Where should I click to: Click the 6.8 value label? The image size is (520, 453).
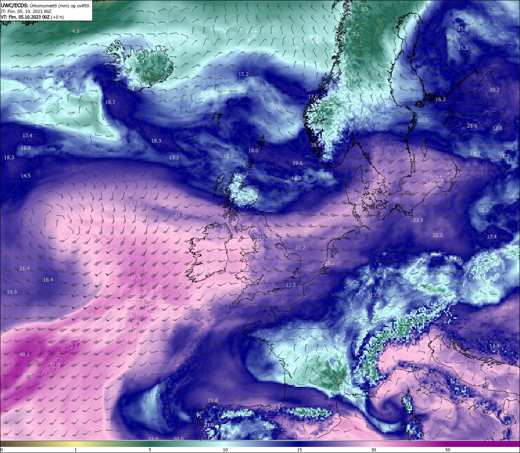(x=93, y=104)
